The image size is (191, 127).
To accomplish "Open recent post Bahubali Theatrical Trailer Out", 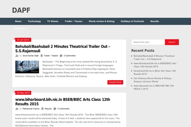I will tap(154, 57).
